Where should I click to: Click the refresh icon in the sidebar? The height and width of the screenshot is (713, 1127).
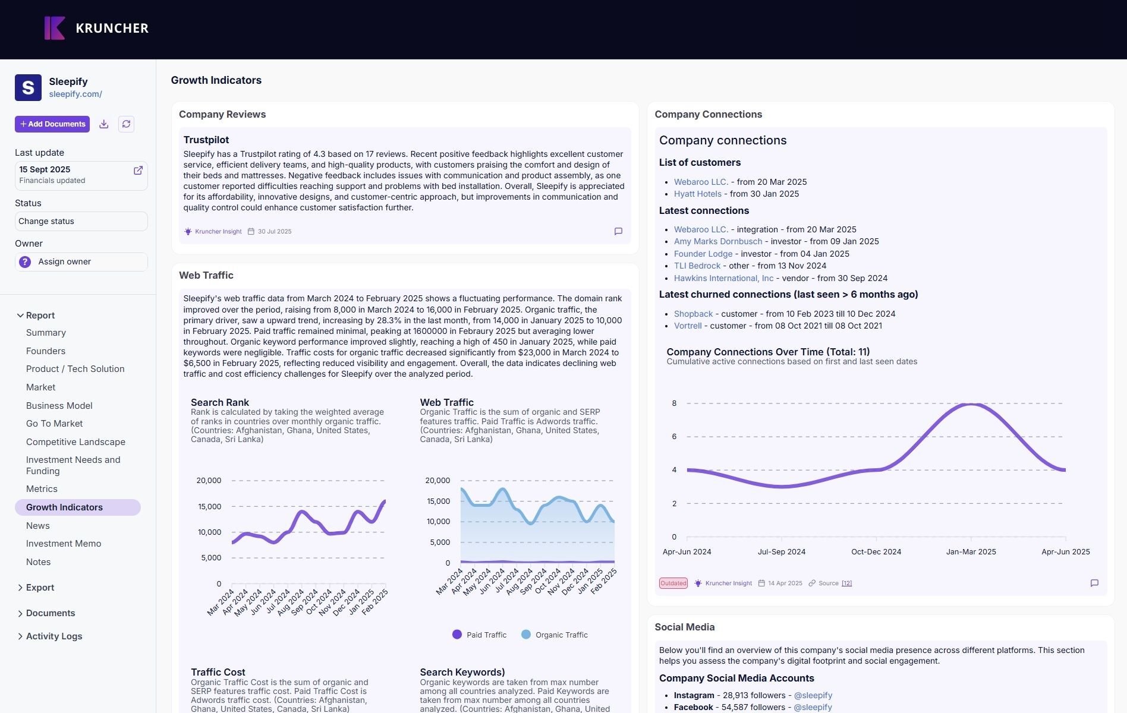click(x=126, y=124)
